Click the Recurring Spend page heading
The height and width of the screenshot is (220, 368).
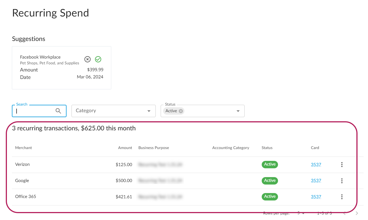tap(51, 13)
